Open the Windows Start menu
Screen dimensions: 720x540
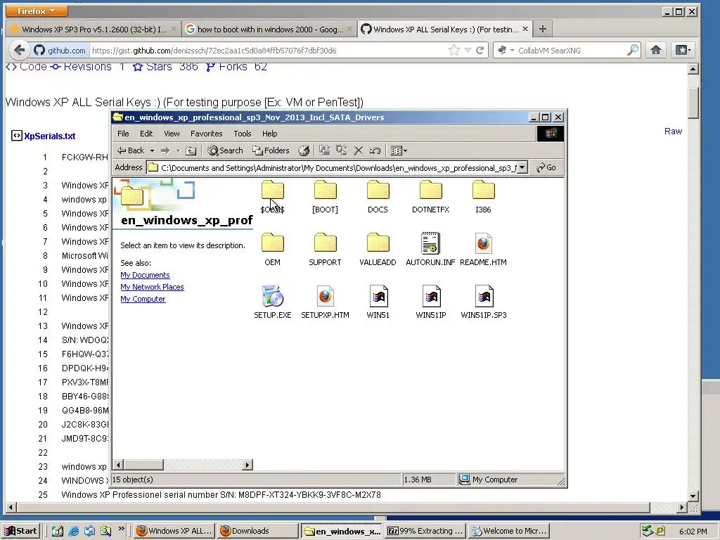(20, 531)
